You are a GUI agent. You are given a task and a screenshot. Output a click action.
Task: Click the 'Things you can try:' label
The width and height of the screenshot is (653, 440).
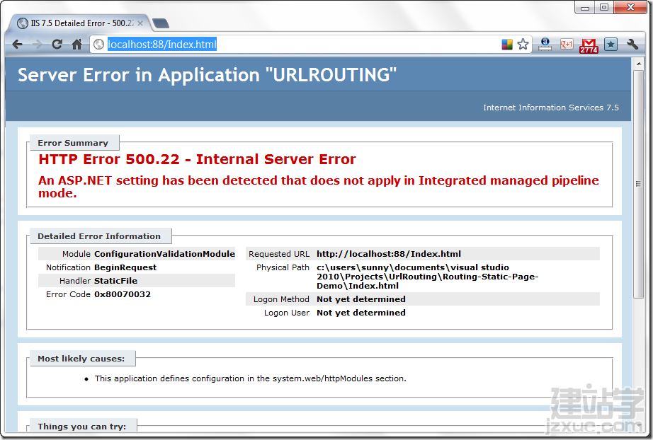82,427
